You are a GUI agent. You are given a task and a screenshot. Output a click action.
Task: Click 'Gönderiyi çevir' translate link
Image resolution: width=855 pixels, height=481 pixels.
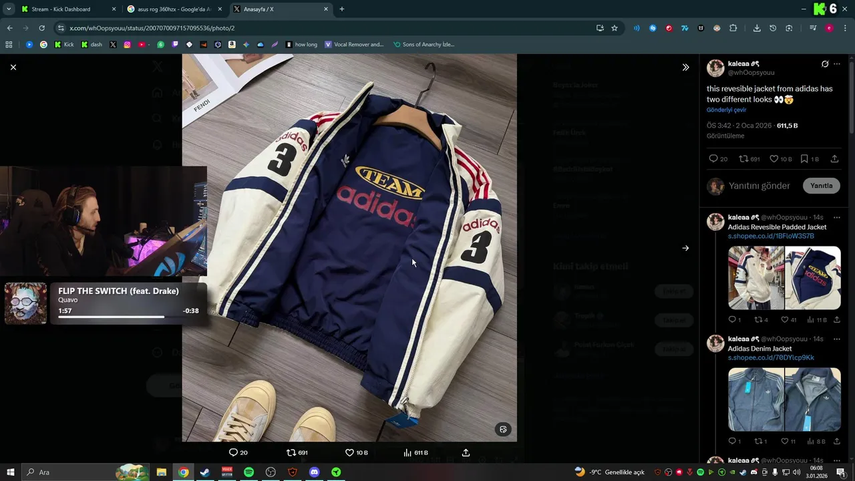(726, 110)
